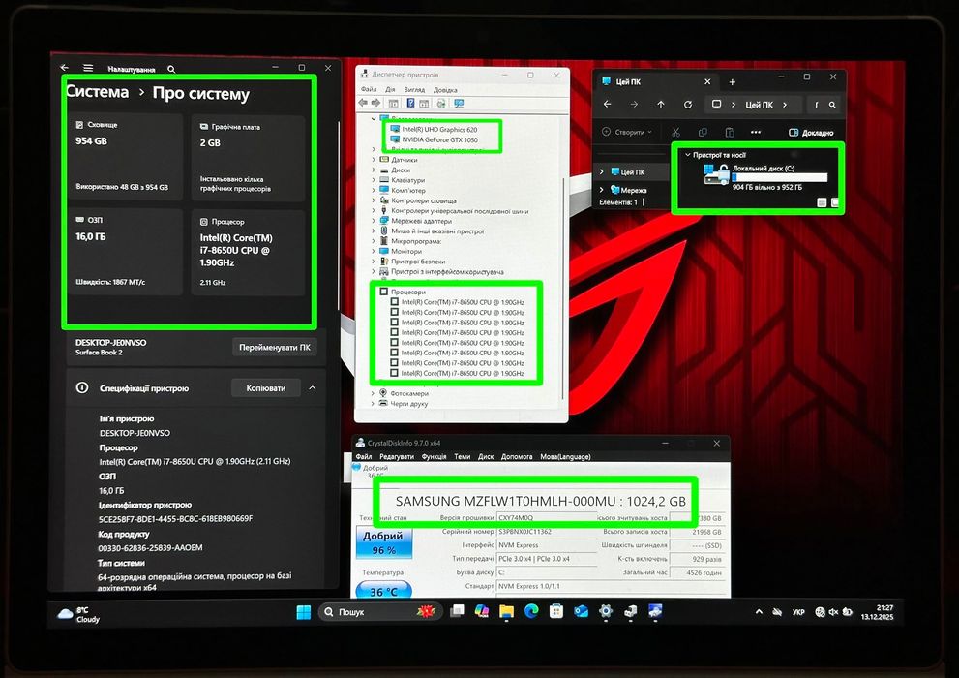Open a new File Explorer tab with plus
Image resolution: width=959 pixels, height=678 pixels.
click(733, 82)
